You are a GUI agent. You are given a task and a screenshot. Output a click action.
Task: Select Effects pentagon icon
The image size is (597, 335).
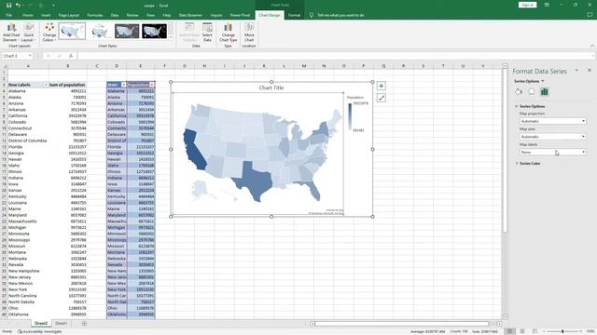point(532,91)
